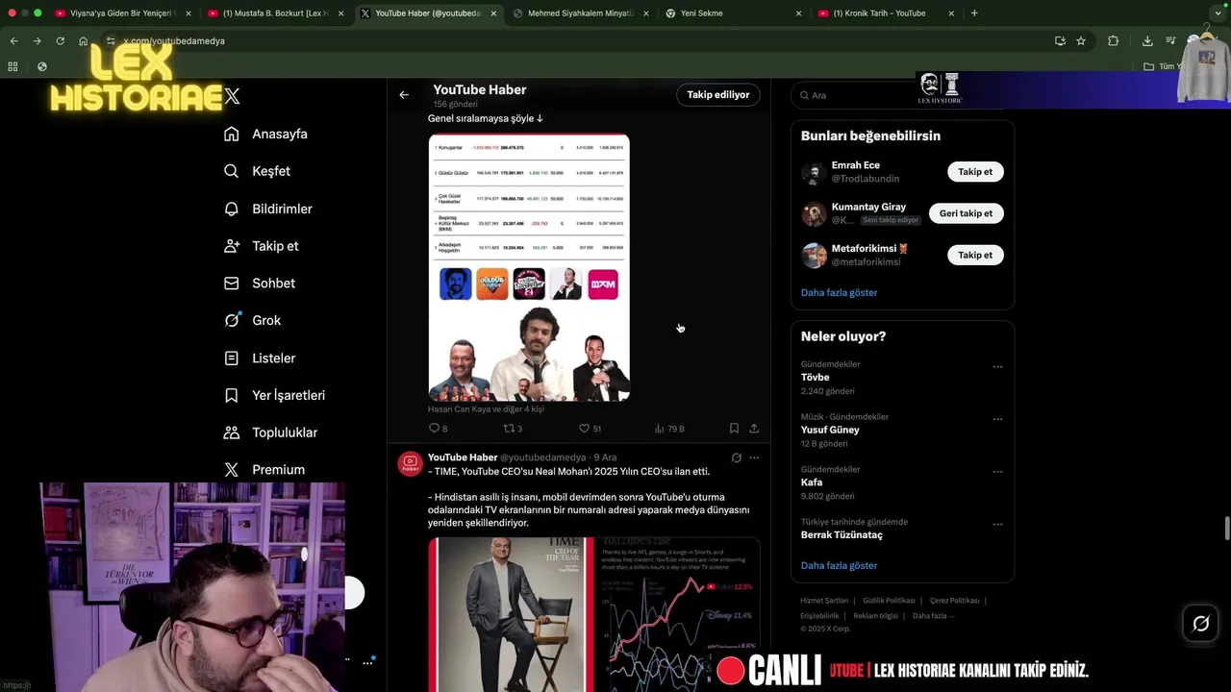Open the Tövbe trending topic
1231x692 pixels.
point(816,377)
